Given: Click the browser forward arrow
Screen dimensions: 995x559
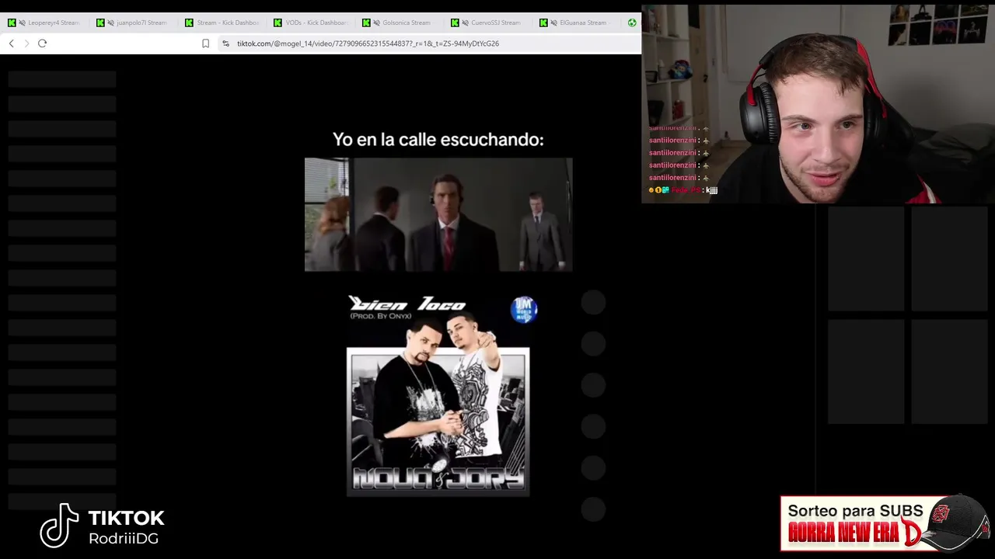Looking at the screenshot, I should (26, 43).
